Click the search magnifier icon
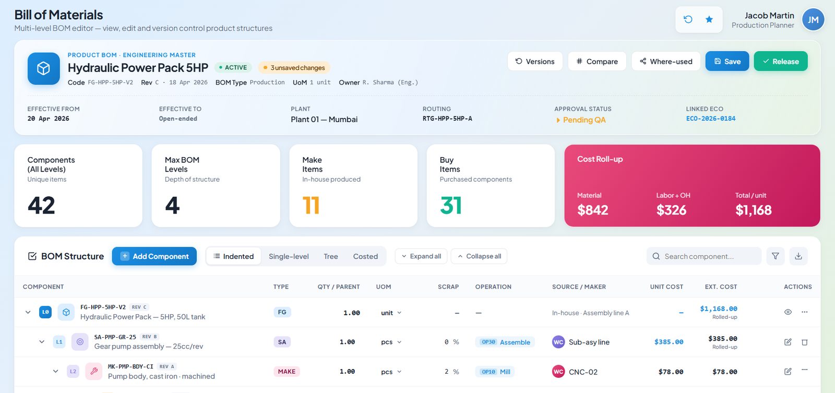 point(656,256)
